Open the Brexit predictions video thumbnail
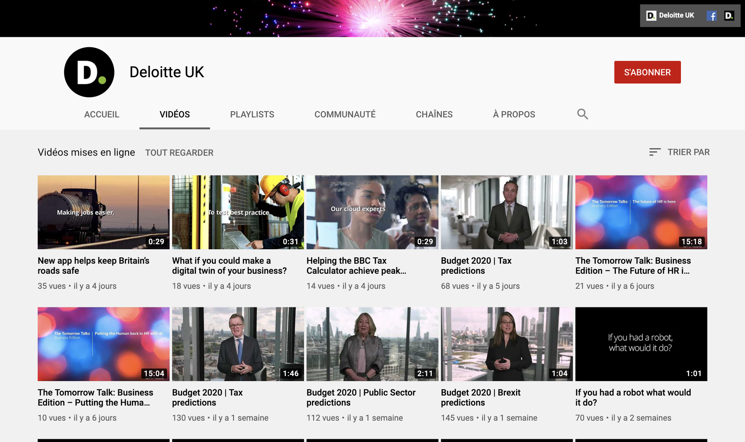Viewport: 745px width, 442px height. coord(507,344)
